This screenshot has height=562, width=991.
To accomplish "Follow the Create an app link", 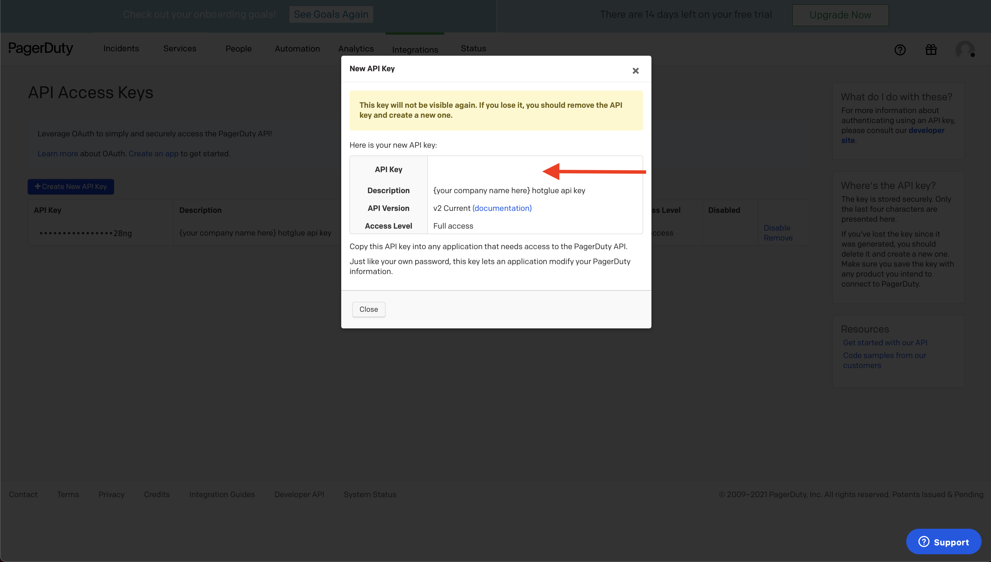I will coord(153,154).
